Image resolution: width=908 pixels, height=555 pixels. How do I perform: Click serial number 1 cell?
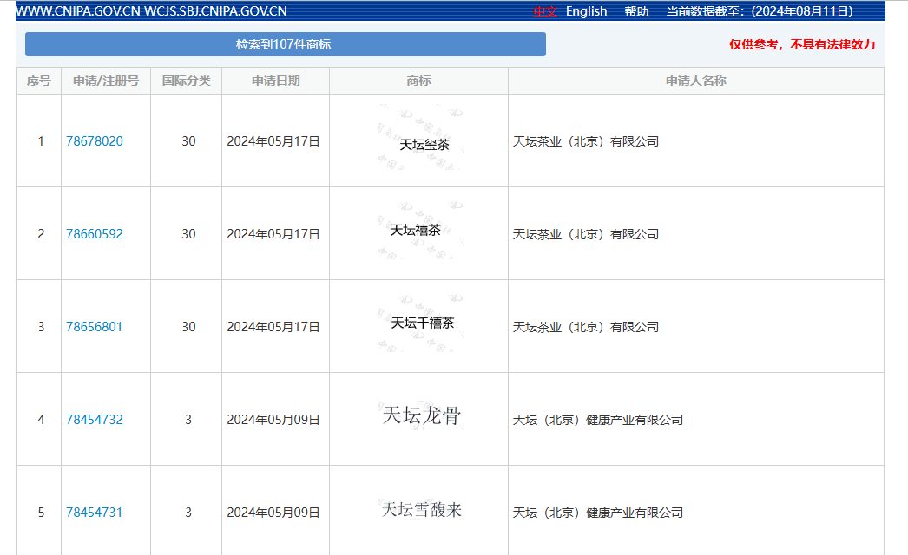pos(41,141)
